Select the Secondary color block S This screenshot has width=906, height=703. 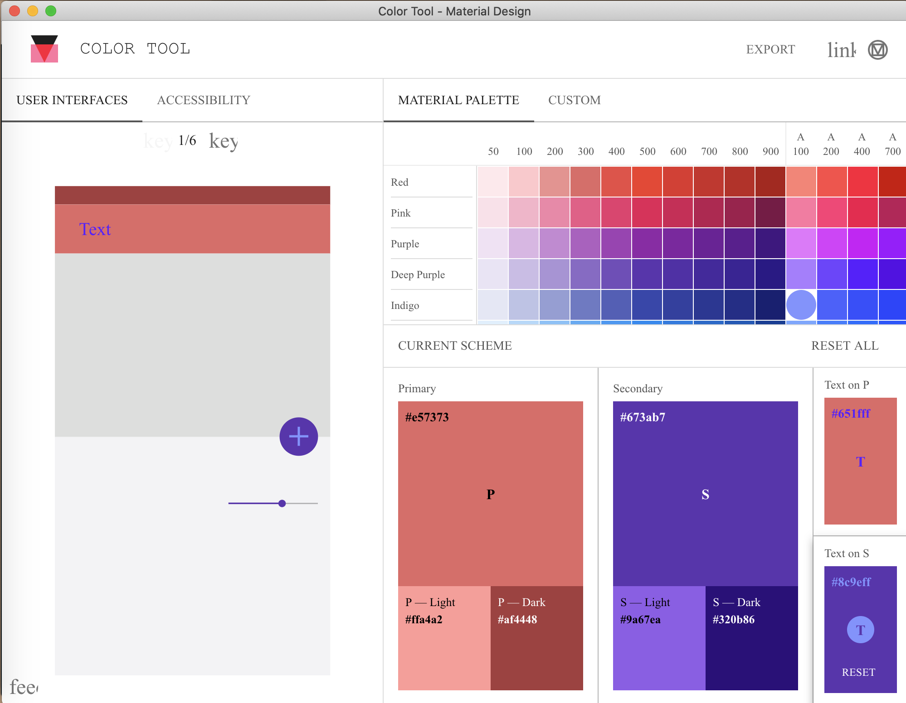click(x=705, y=494)
